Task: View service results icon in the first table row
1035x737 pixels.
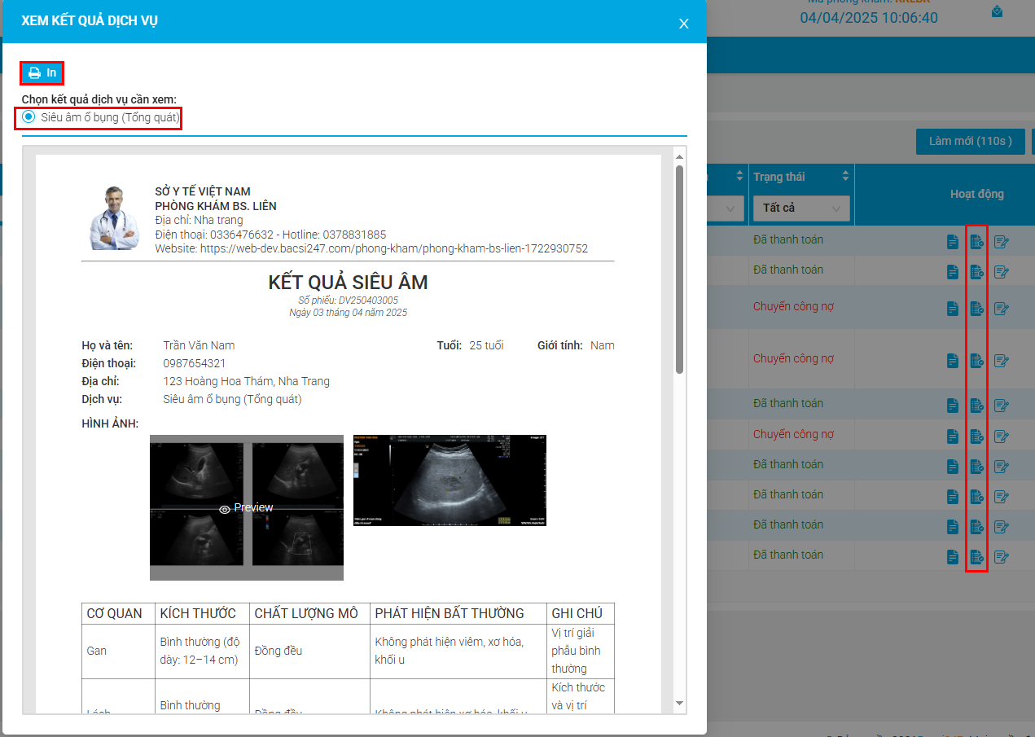Action: [x=976, y=242]
